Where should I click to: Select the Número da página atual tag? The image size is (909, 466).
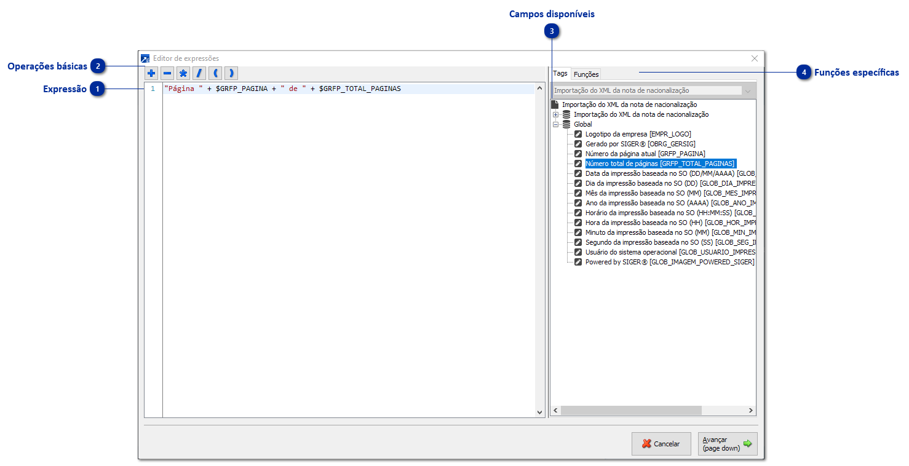click(645, 154)
